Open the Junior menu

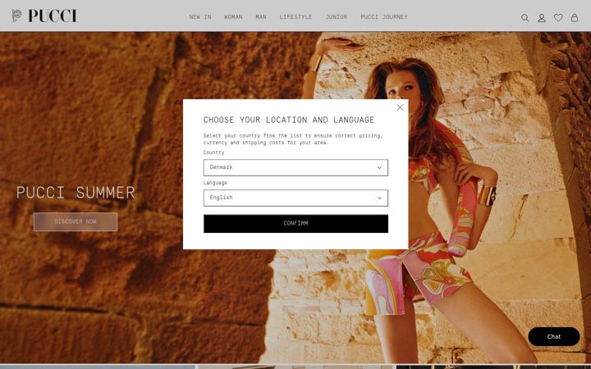click(337, 17)
